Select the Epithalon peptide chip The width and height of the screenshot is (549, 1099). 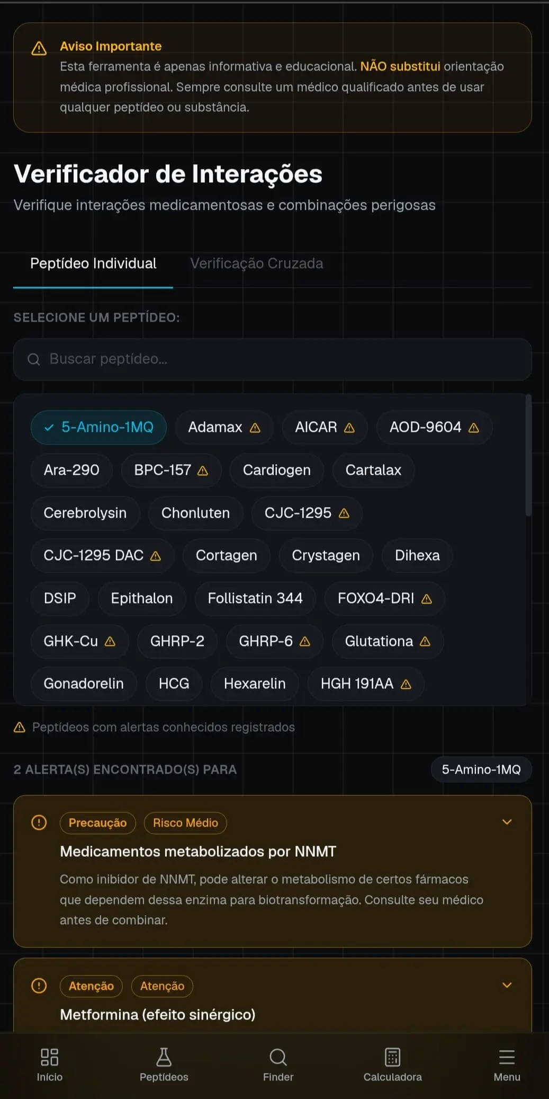142,598
